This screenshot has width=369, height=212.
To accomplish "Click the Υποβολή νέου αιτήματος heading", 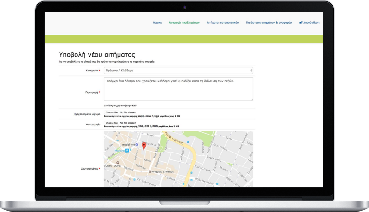I will click(x=97, y=54).
